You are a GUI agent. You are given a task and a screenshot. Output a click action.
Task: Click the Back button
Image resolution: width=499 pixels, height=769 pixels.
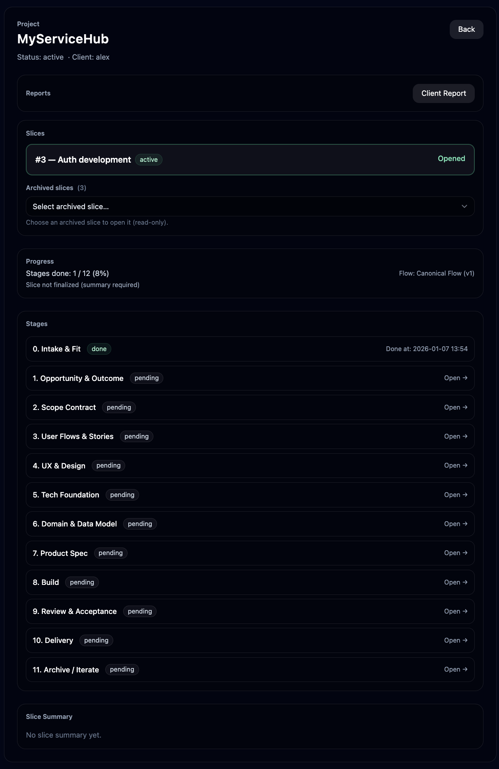[466, 29]
